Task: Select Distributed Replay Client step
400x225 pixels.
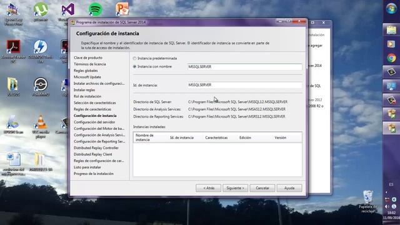Action: (93, 154)
